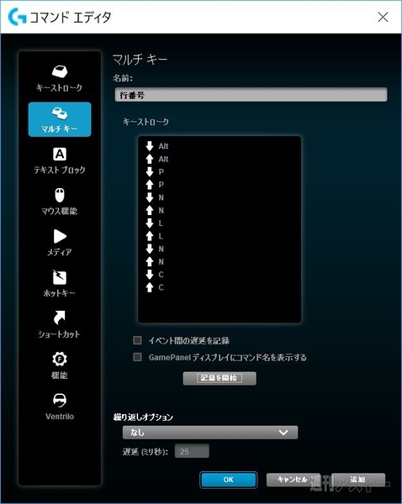Select the P key-down row

155,172
